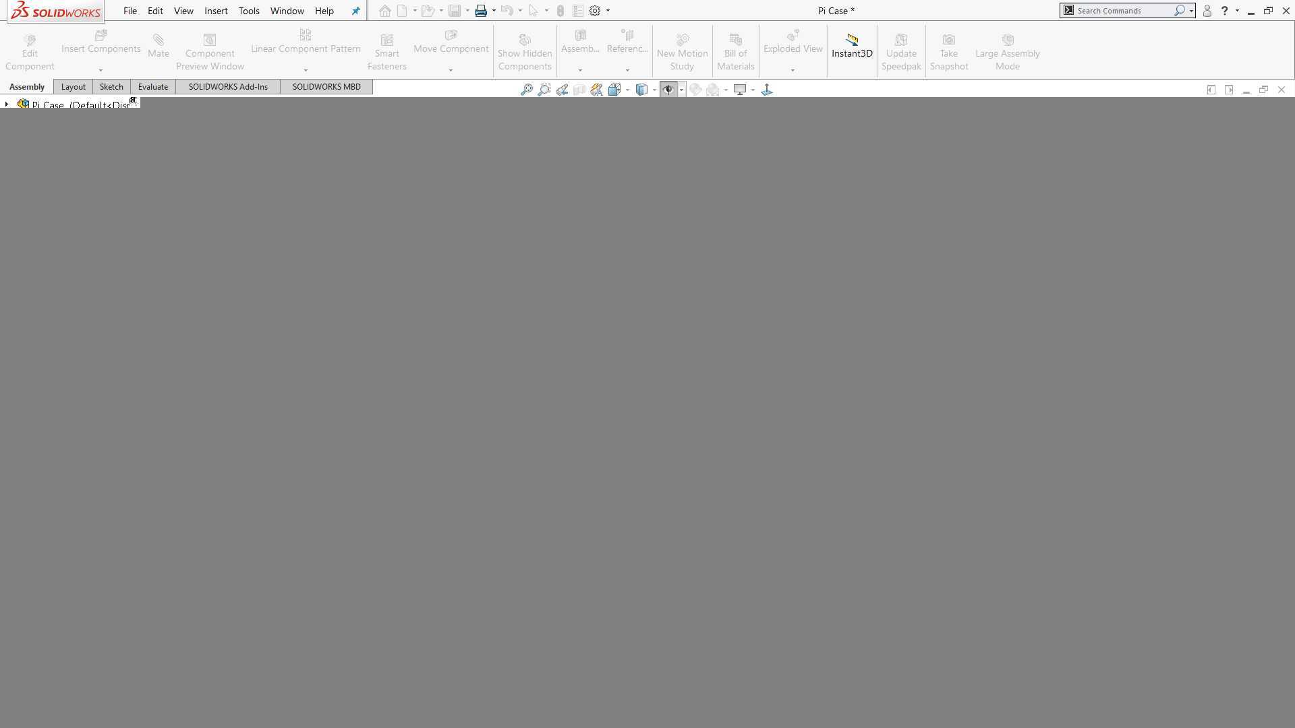Click the triad axis icon in view toolbar

767,90
